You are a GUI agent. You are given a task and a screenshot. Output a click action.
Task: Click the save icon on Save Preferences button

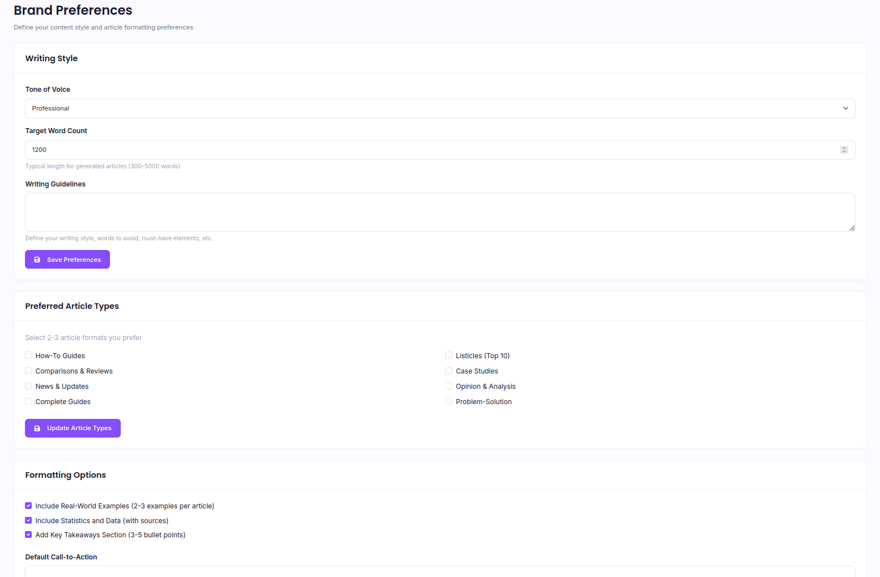point(37,259)
